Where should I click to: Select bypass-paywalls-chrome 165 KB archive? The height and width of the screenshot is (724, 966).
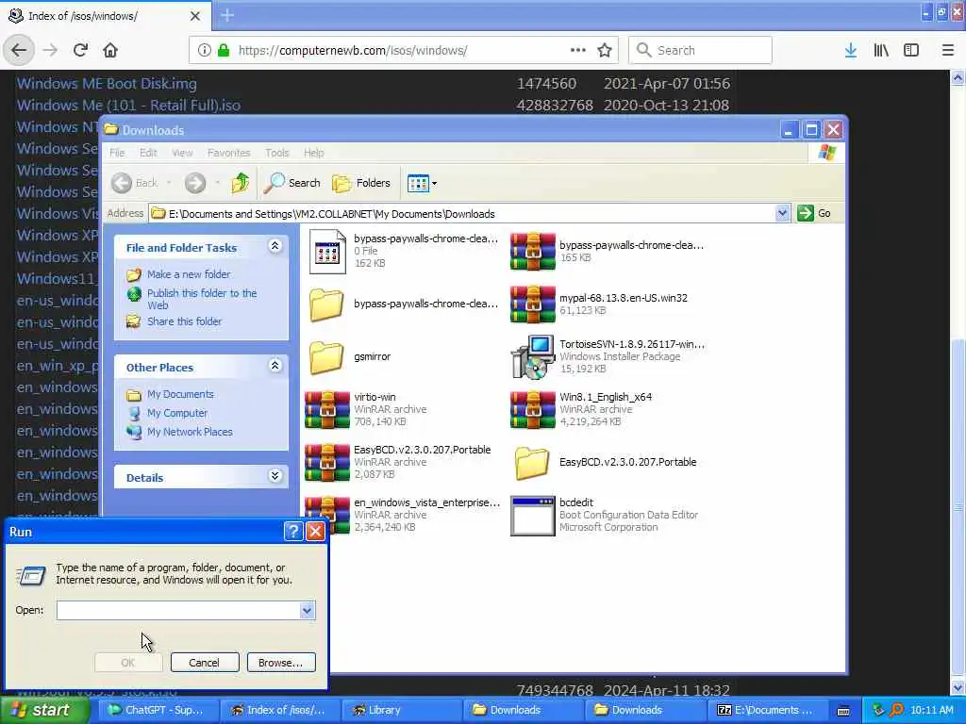tap(607, 251)
